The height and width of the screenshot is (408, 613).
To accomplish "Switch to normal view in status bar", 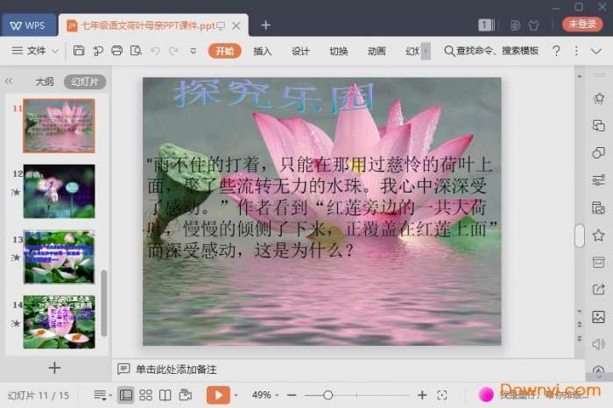I will (126, 395).
